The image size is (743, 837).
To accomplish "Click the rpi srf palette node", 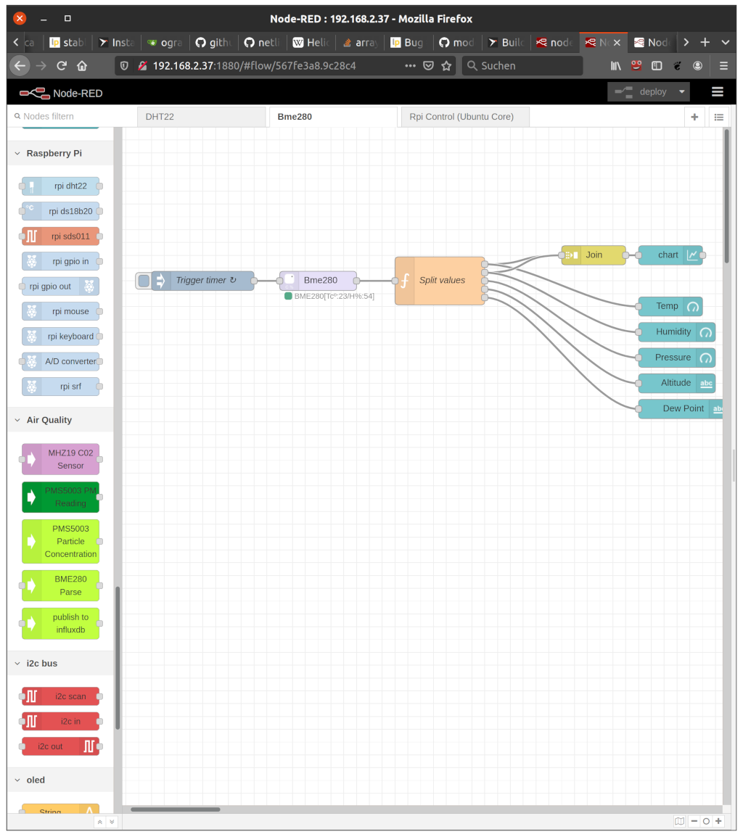I will pos(60,387).
